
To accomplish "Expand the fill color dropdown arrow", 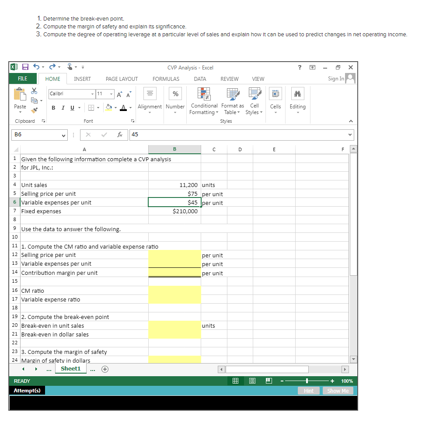I will (115, 107).
